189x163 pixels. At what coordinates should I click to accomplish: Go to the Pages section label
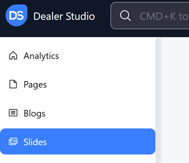tap(35, 85)
